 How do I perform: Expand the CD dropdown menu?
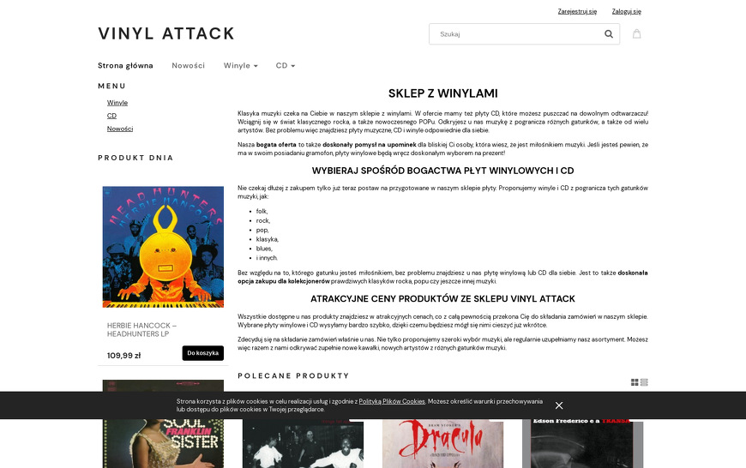click(286, 66)
